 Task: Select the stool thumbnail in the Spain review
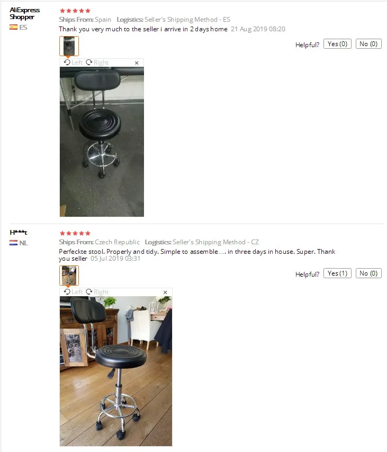point(69,46)
